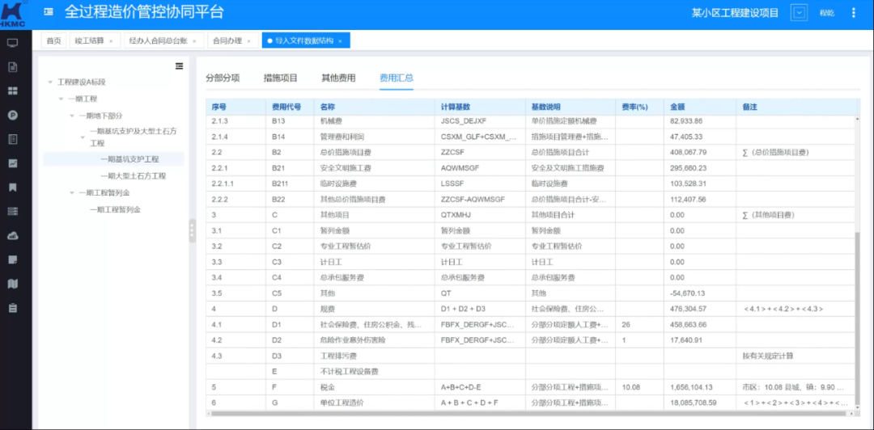The height and width of the screenshot is (430, 874).
Task: Click the panel splitter collapse handle
Action: pos(193,230)
